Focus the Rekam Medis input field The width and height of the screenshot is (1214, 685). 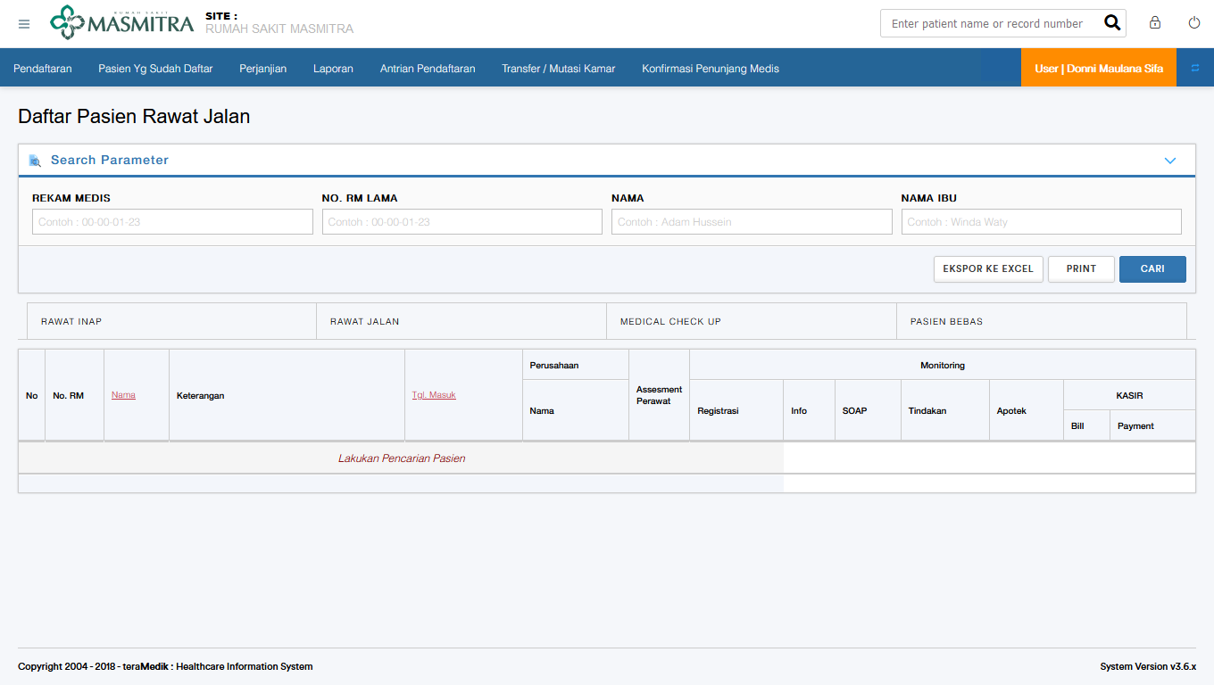172,222
